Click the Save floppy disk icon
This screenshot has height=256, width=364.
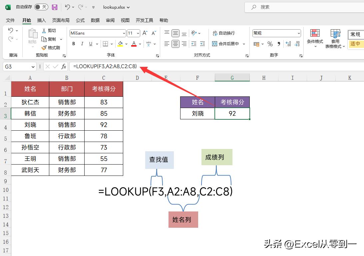(x=55, y=7)
